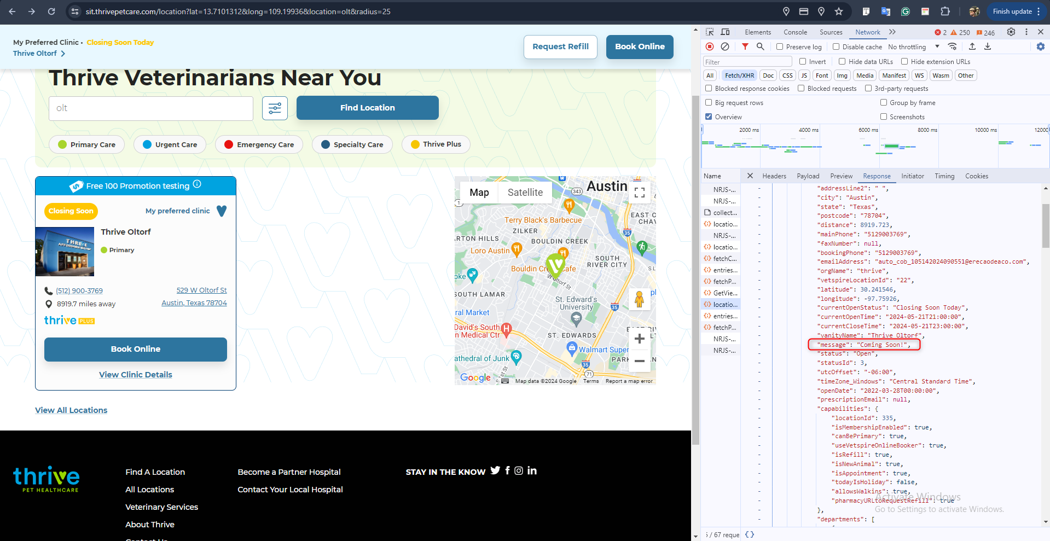Check Blocked response cookies checkbox
Image resolution: width=1050 pixels, height=541 pixels.
(x=709, y=88)
